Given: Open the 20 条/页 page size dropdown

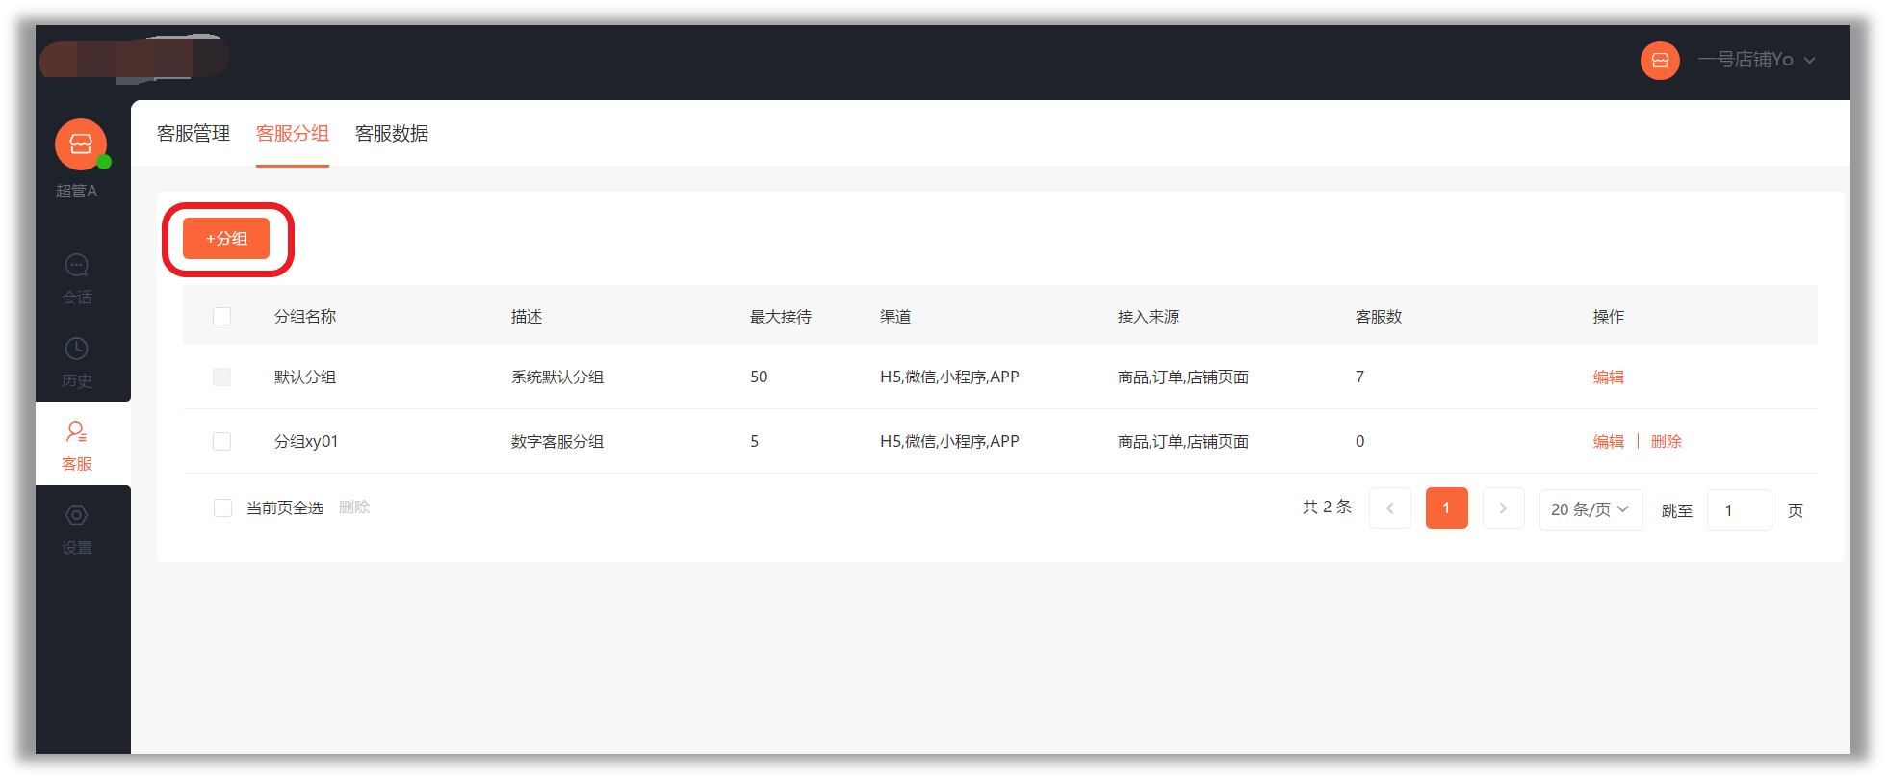Looking at the screenshot, I should pos(1590,509).
